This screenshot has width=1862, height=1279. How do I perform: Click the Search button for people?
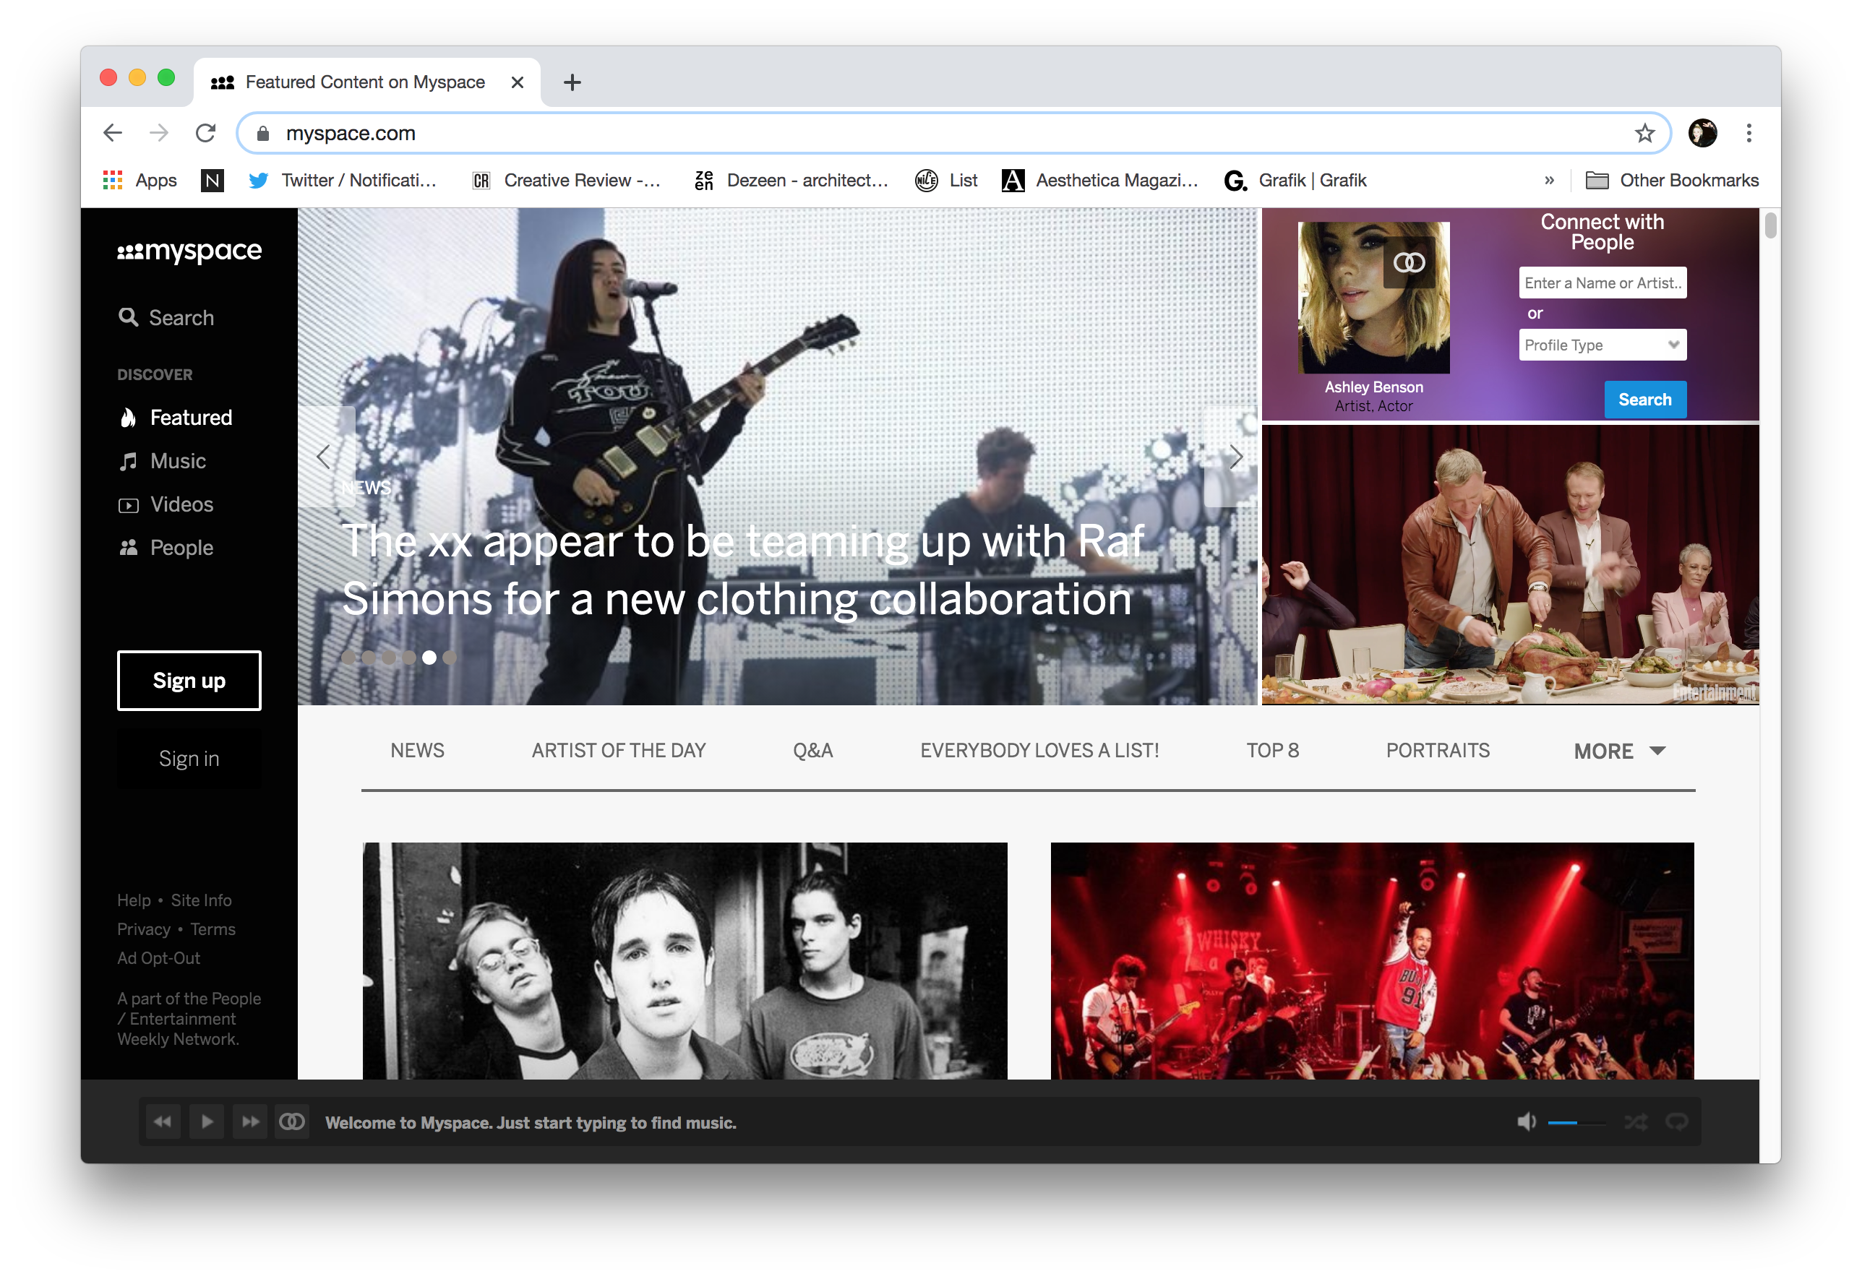(x=1644, y=399)
